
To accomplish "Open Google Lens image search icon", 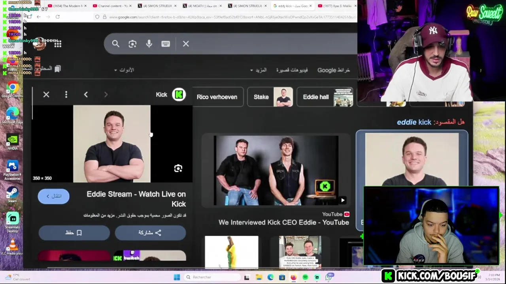I will (x=132, y=44).
